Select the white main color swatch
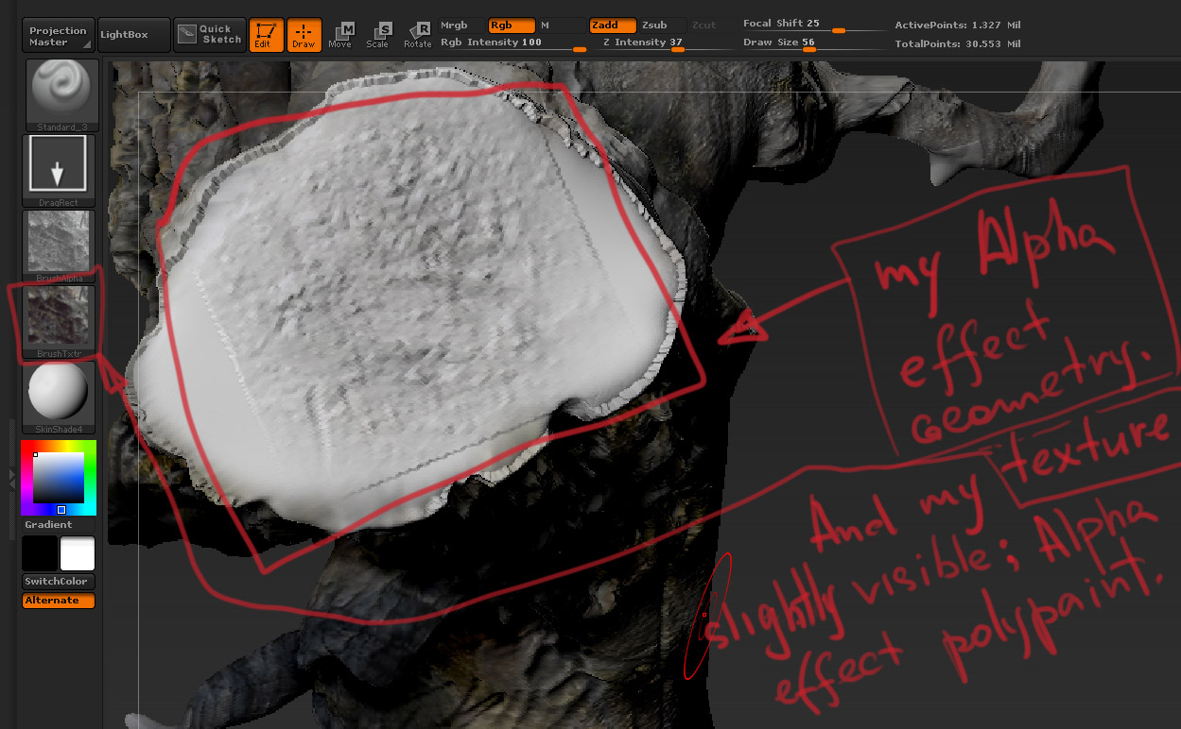 pos(78,553)
